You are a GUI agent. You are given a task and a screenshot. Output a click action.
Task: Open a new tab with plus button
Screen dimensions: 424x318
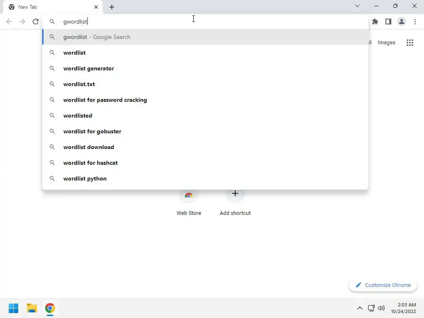point(112,7)
